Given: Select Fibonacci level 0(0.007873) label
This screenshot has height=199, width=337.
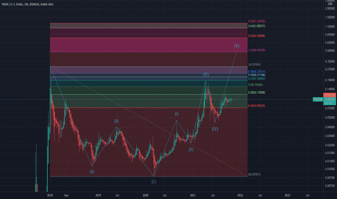Looking at the screenshot, I should [255, 174].
